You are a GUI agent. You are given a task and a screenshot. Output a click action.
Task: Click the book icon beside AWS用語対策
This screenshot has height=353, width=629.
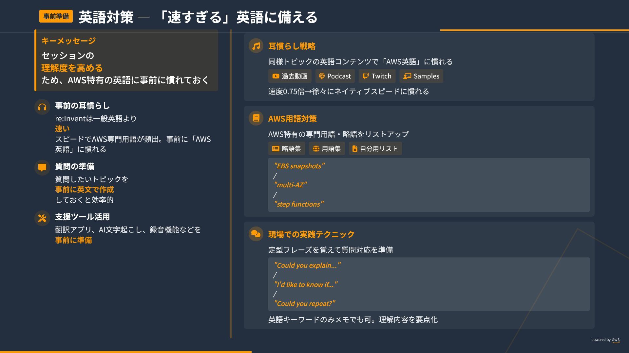pos(256,118)
